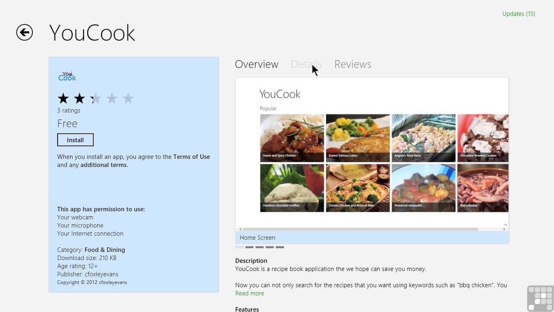Viewport: 554px width, 312px height.
Task: Select the Red coleslaw thumbnail
Action: coord(483,188)
